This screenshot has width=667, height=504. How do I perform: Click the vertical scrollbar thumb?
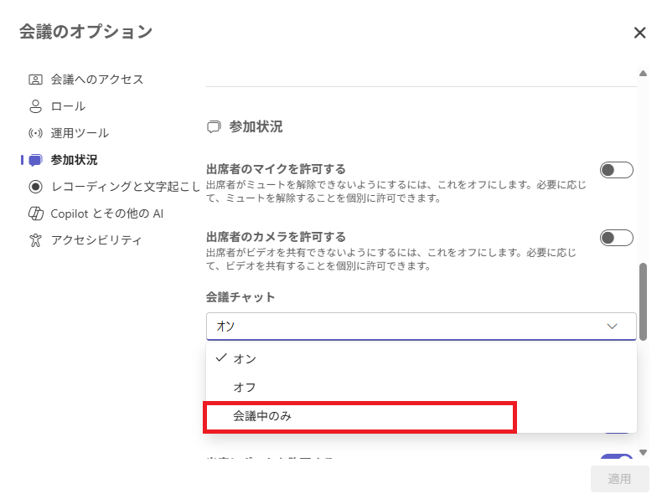[643, 301]
